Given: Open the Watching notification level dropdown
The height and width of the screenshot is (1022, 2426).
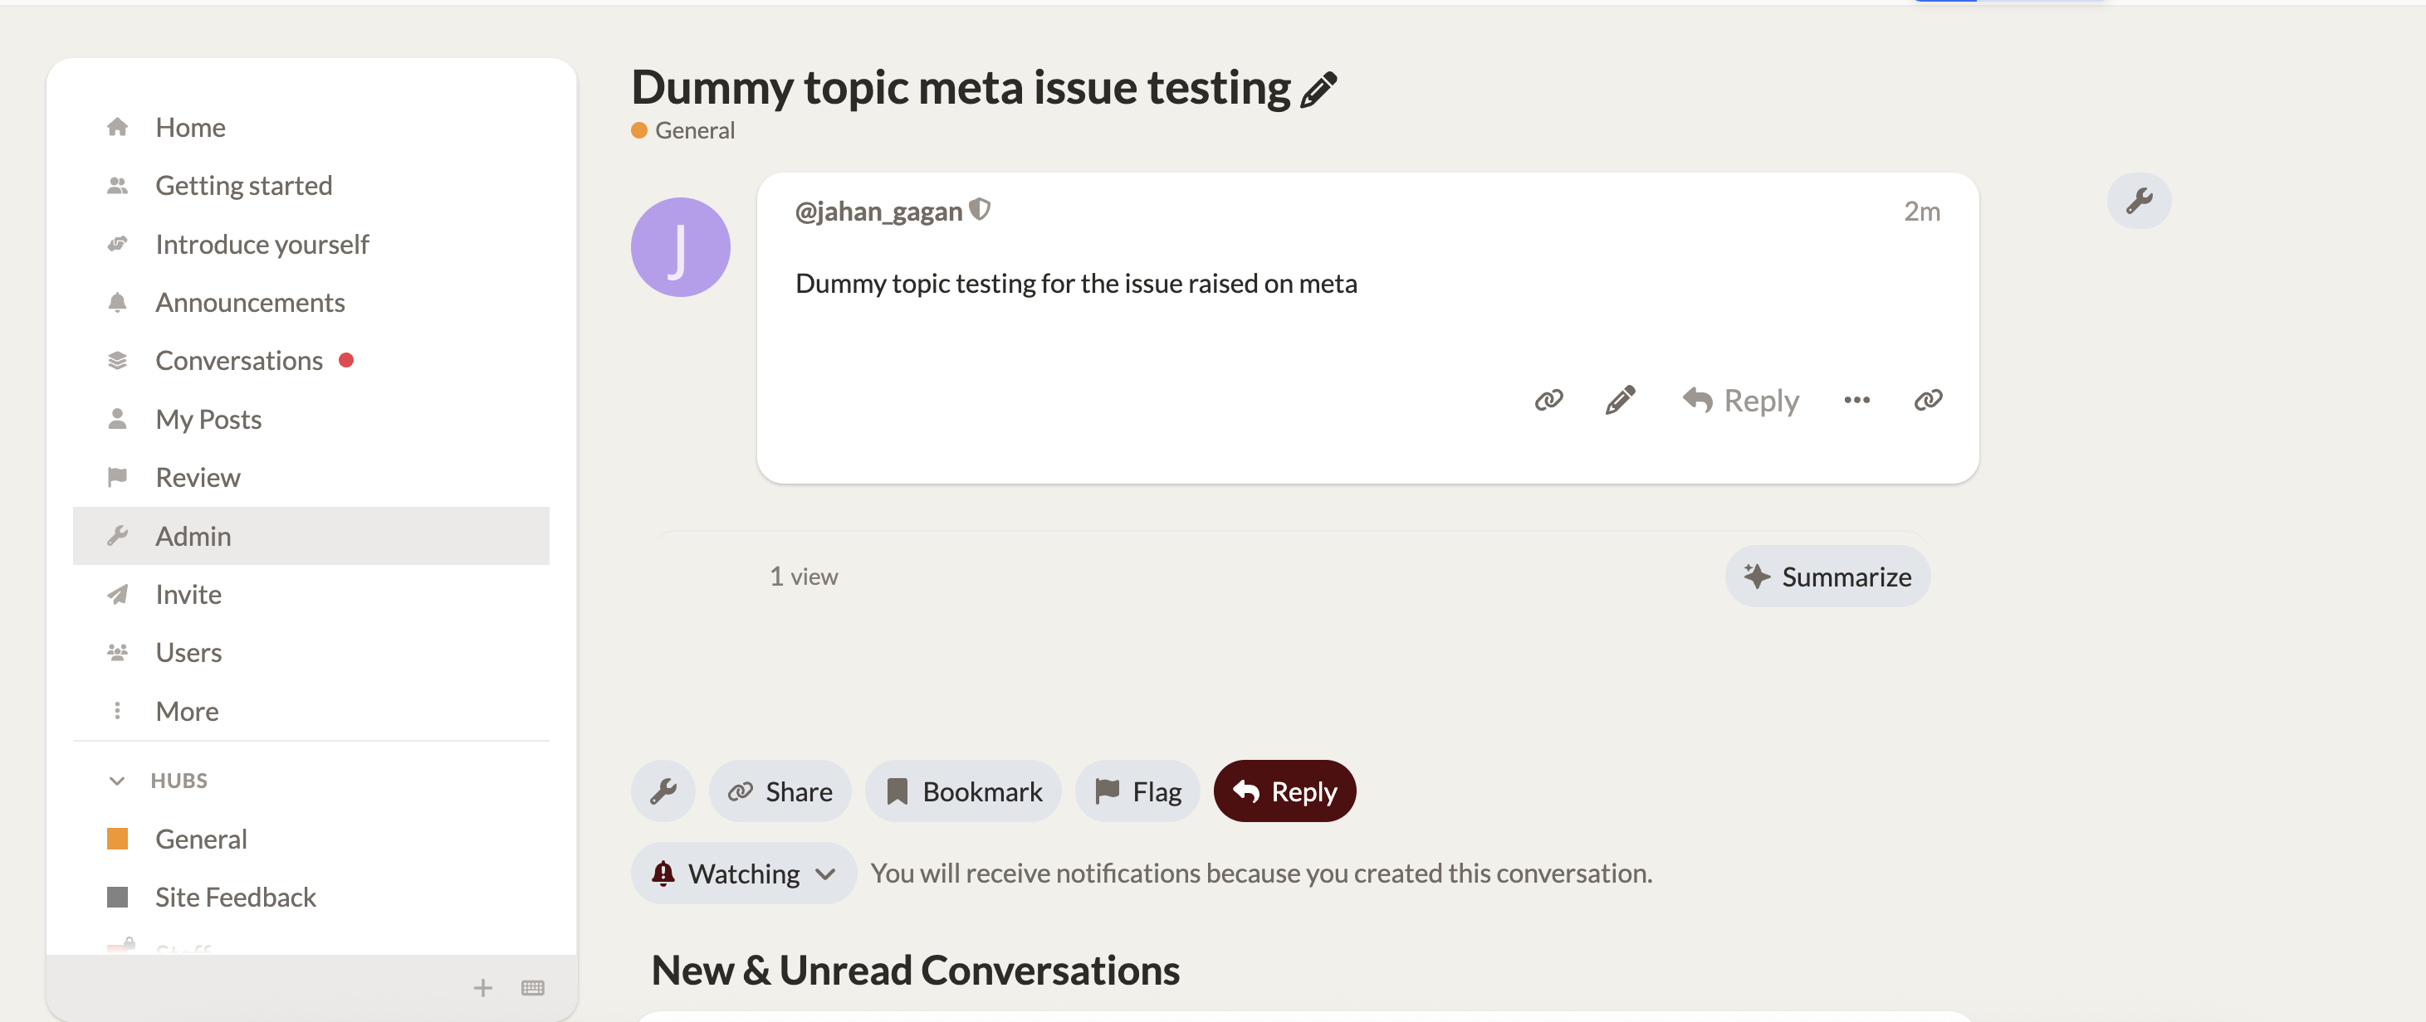Looking at the screenshot, I should click(743, 874).
